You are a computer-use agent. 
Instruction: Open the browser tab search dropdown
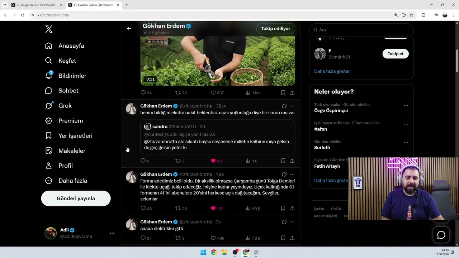[5, 5]
